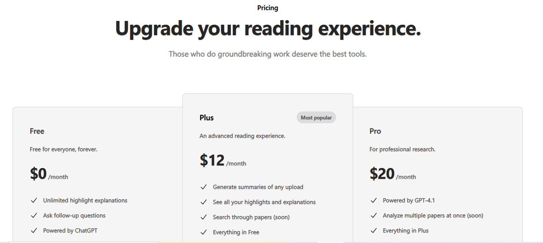Click checkmark beside Everything in Free
This screenshot has height=243, width=543.
tap(204, 233)
